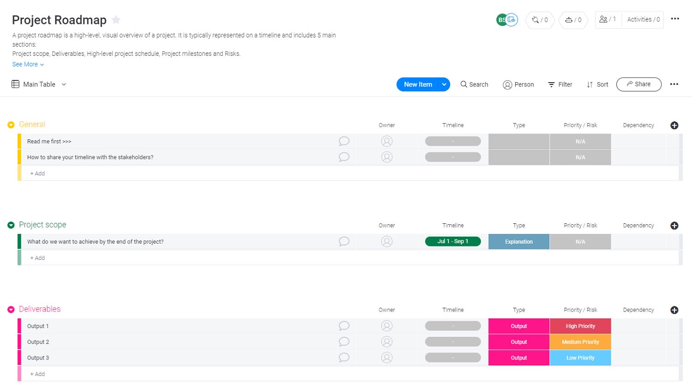Open conversation bubble for Output 2

344,341
